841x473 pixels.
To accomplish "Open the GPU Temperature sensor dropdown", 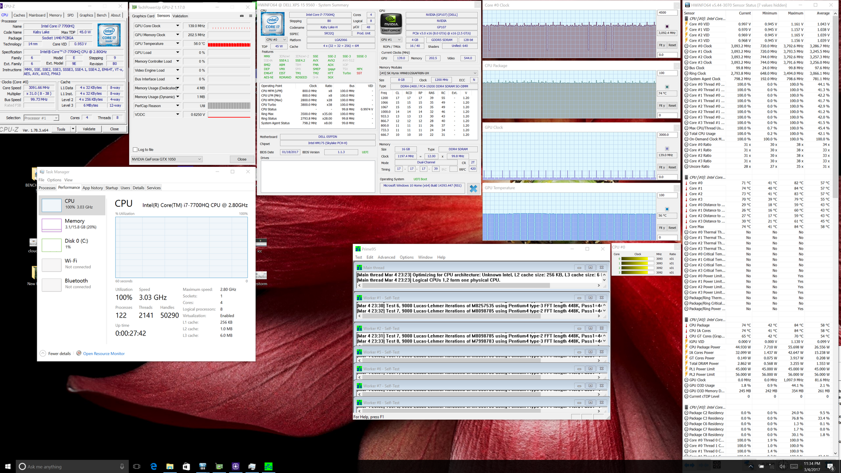I will click(x=177, y=43).
